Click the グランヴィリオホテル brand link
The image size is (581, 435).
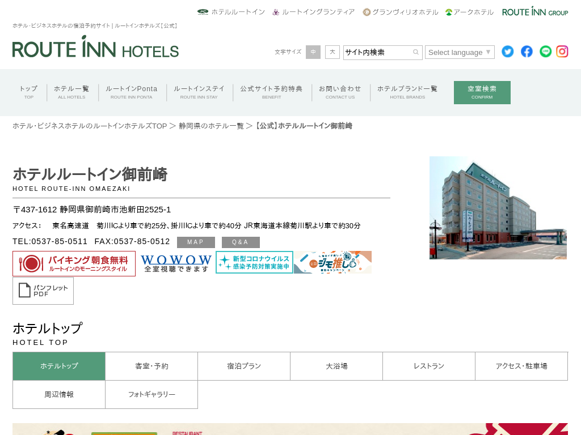pos(401,12)
